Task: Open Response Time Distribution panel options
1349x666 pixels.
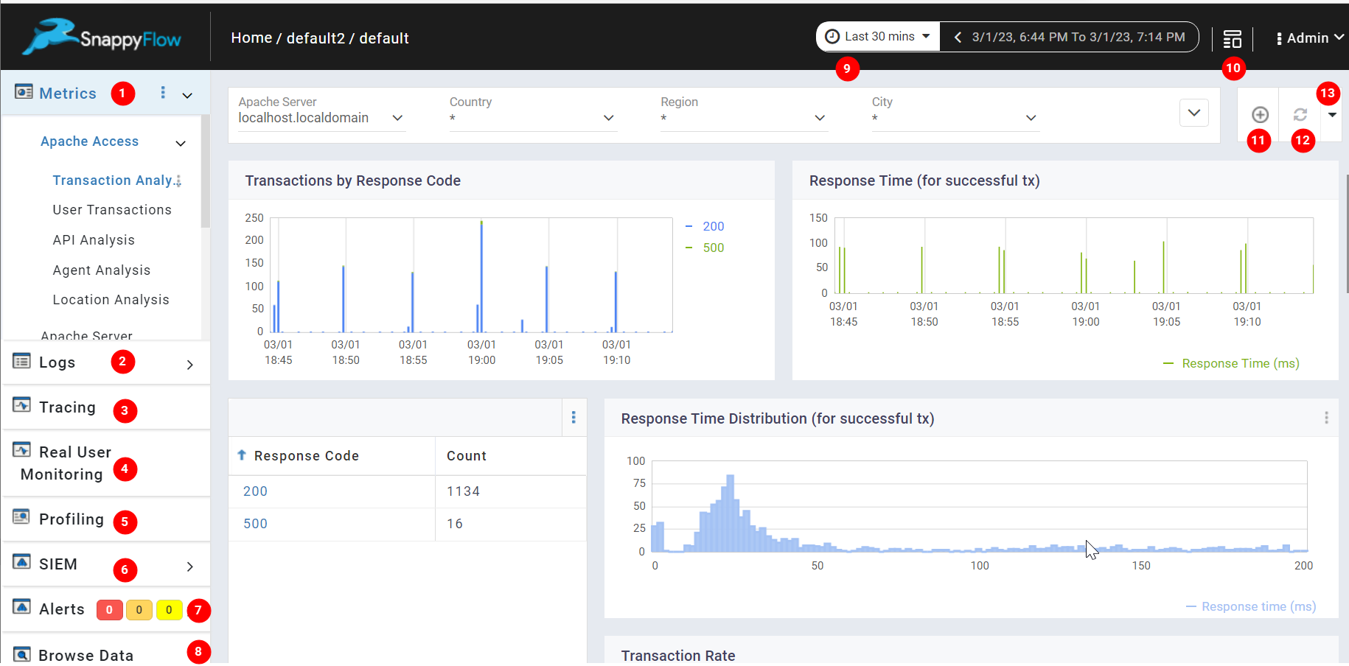Action: pyautogui.click(x=1325, y=418)
